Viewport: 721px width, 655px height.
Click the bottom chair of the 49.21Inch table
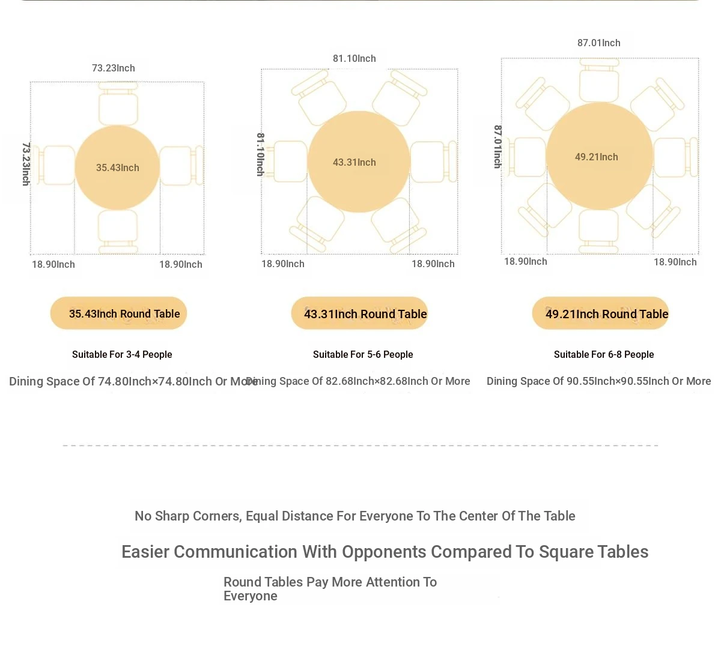click(x=599, y=232)
